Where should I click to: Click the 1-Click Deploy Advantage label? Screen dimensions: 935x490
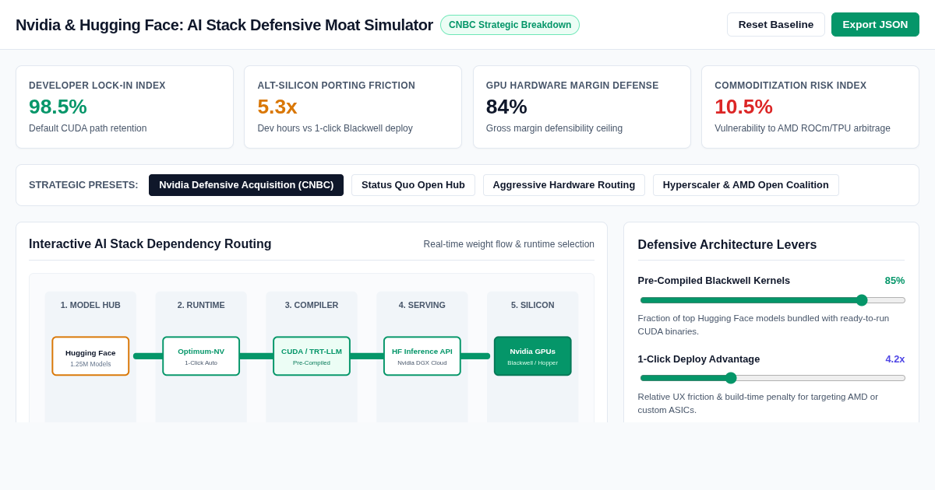tap(699, 359)
